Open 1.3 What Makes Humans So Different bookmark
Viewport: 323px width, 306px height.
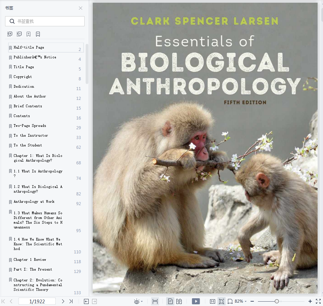[46, 221]
